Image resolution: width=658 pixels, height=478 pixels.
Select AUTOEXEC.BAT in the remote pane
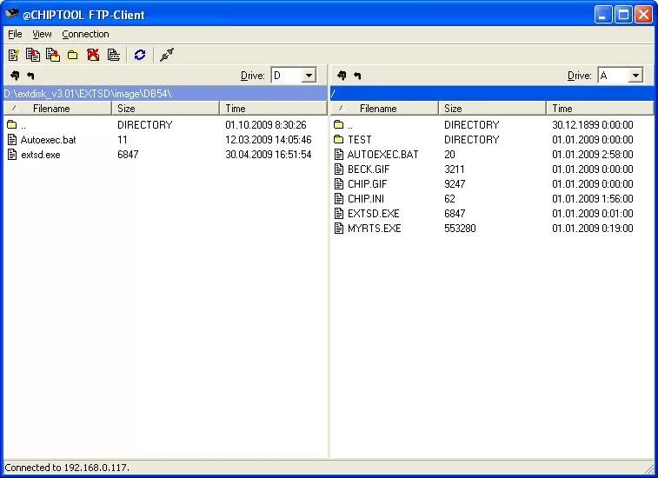click(x=382, y=155)
